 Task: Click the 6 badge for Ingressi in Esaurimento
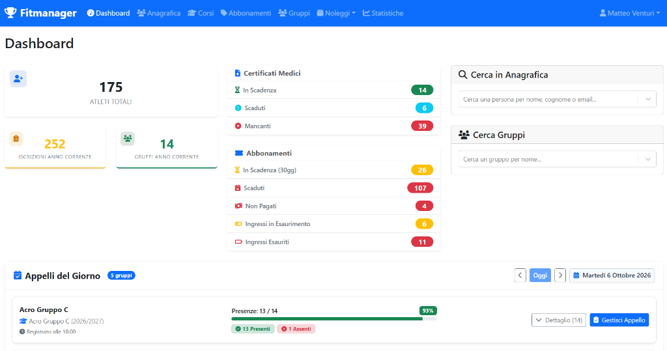(x=424, y=224)
